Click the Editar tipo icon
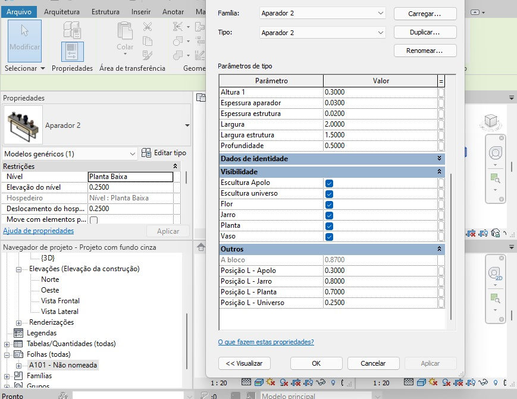Image resolution: width=517 pixels, height=399 pixels. pyautogui.click(x=146, y=153)
